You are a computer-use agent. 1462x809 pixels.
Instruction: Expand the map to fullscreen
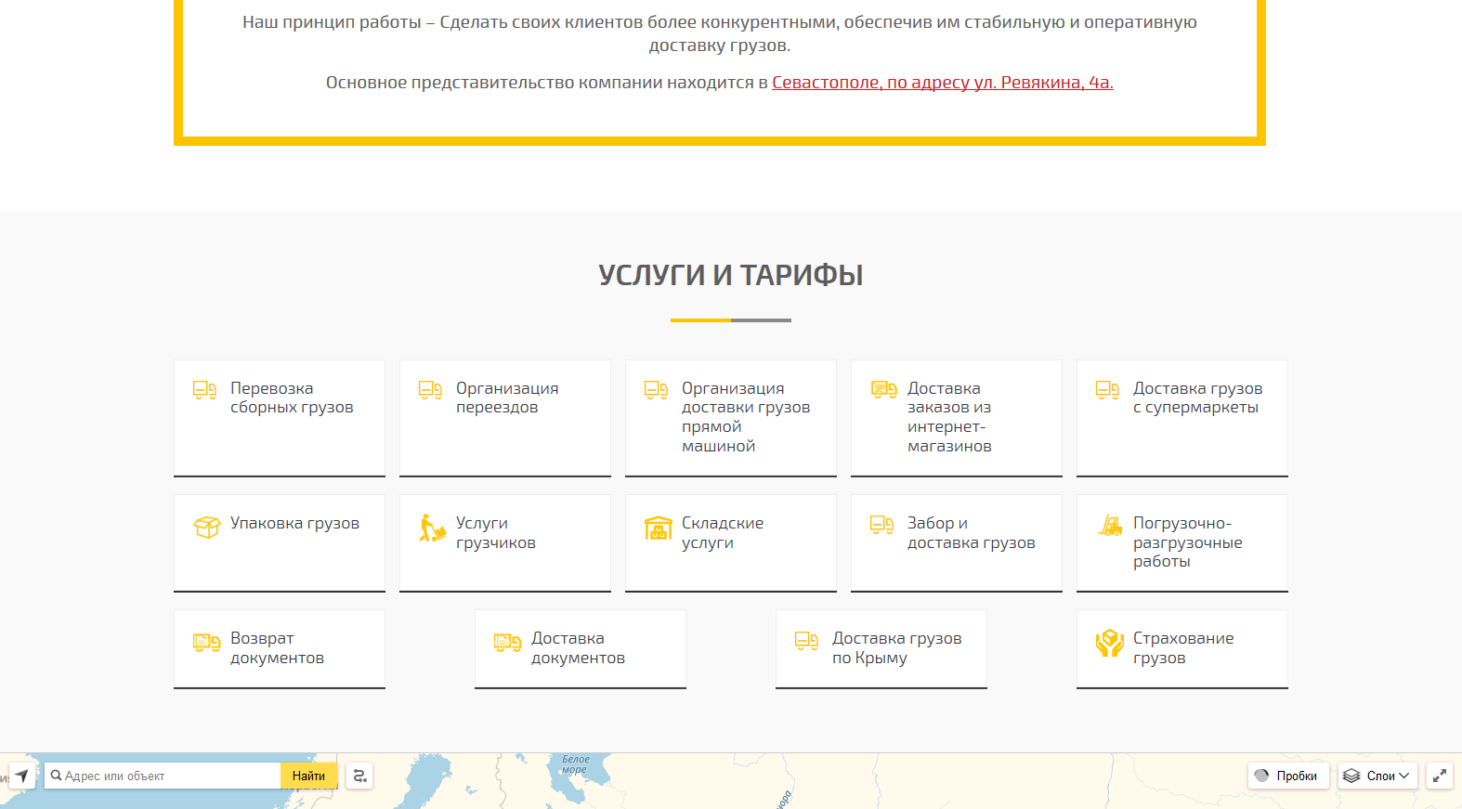pos(1440,776)
